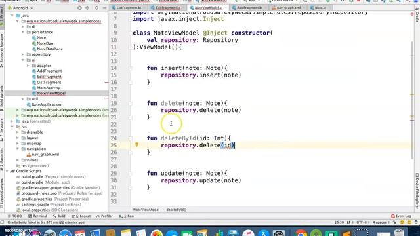Switch to EditFragment.kt tab
420x236 pixels.
click(x=168, y=8)
